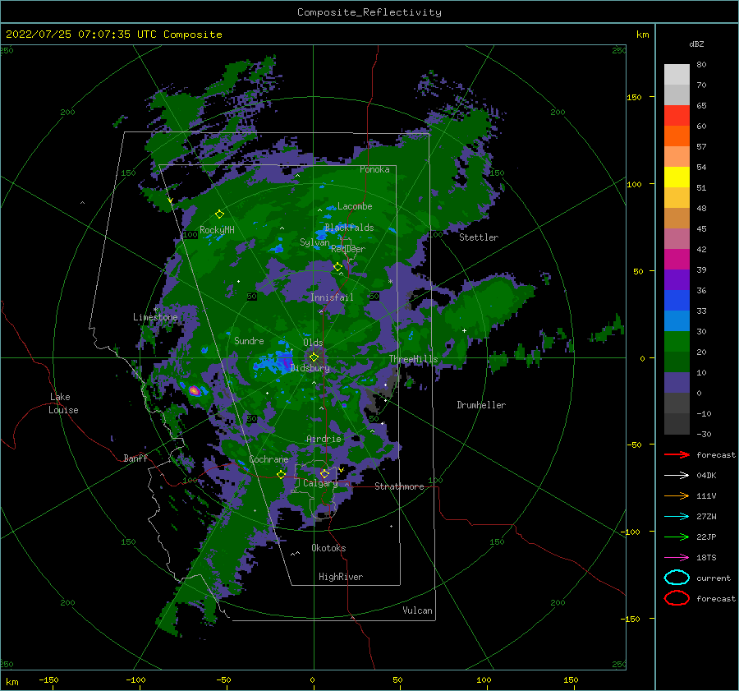The width and height of the screenshot is (739, 691).
Task: Select the orange 60-57 dBZ color swatch
Action: click(x=677, y=136)
